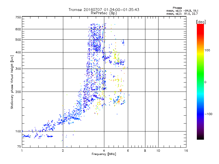Click the '[deg]' colorbar unit label
This screenshot has height=164, width=219.
(201, 22)
